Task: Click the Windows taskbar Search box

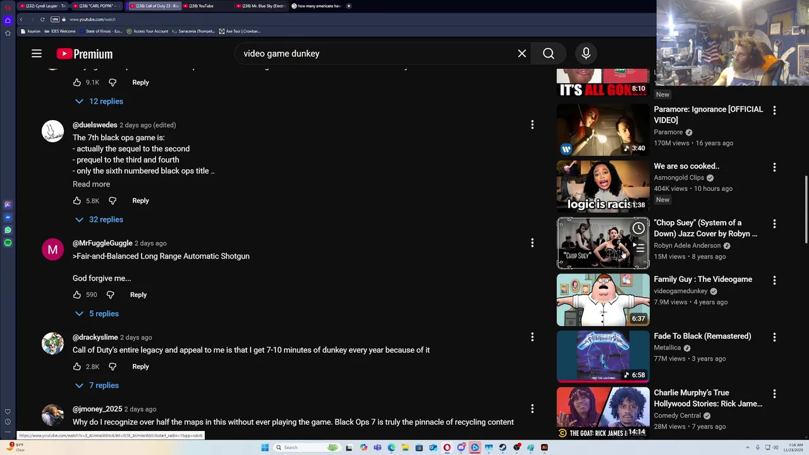Action: [x=308, y=447]
